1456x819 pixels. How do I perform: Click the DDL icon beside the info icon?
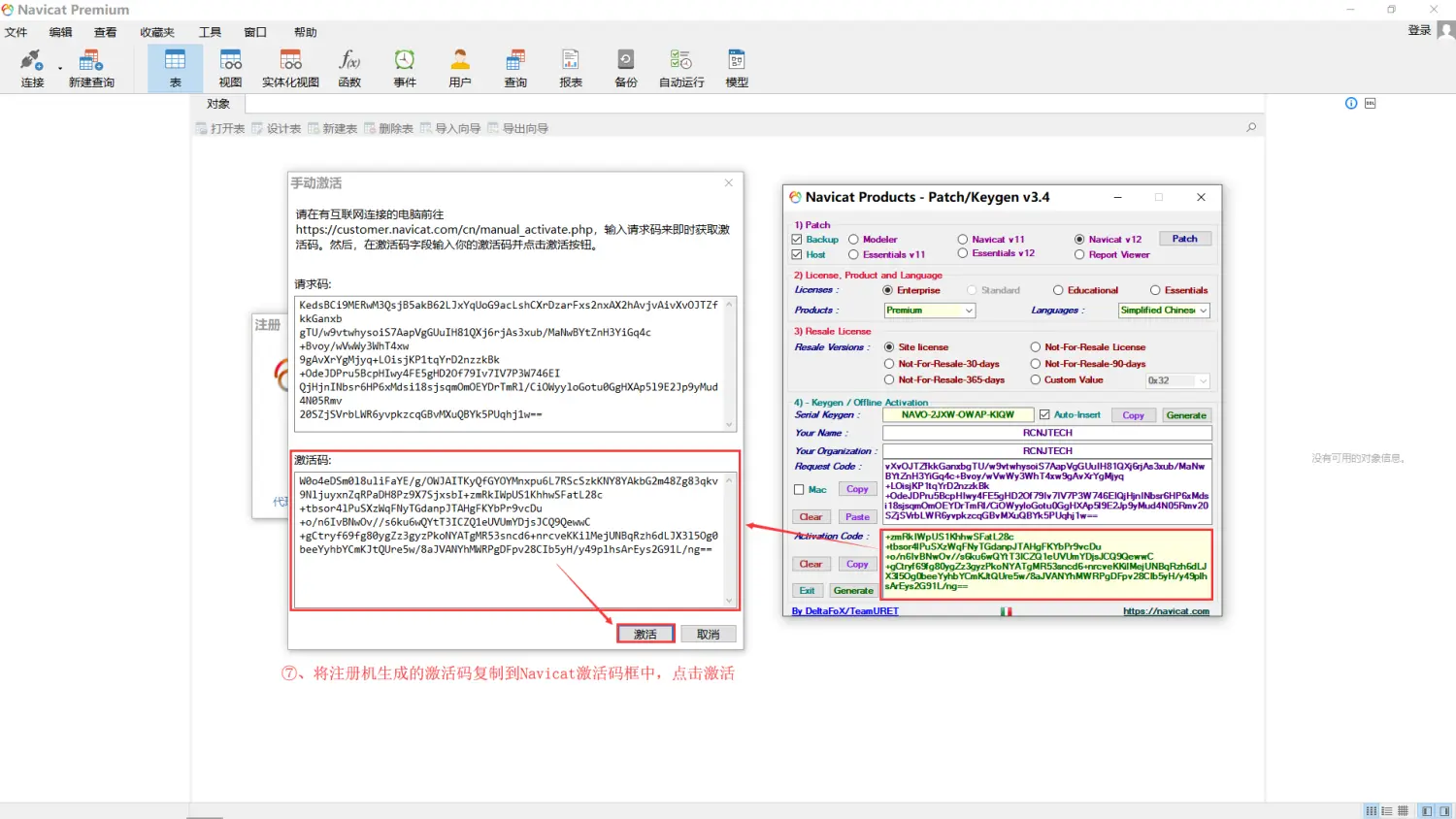(x=1371, y=103)
